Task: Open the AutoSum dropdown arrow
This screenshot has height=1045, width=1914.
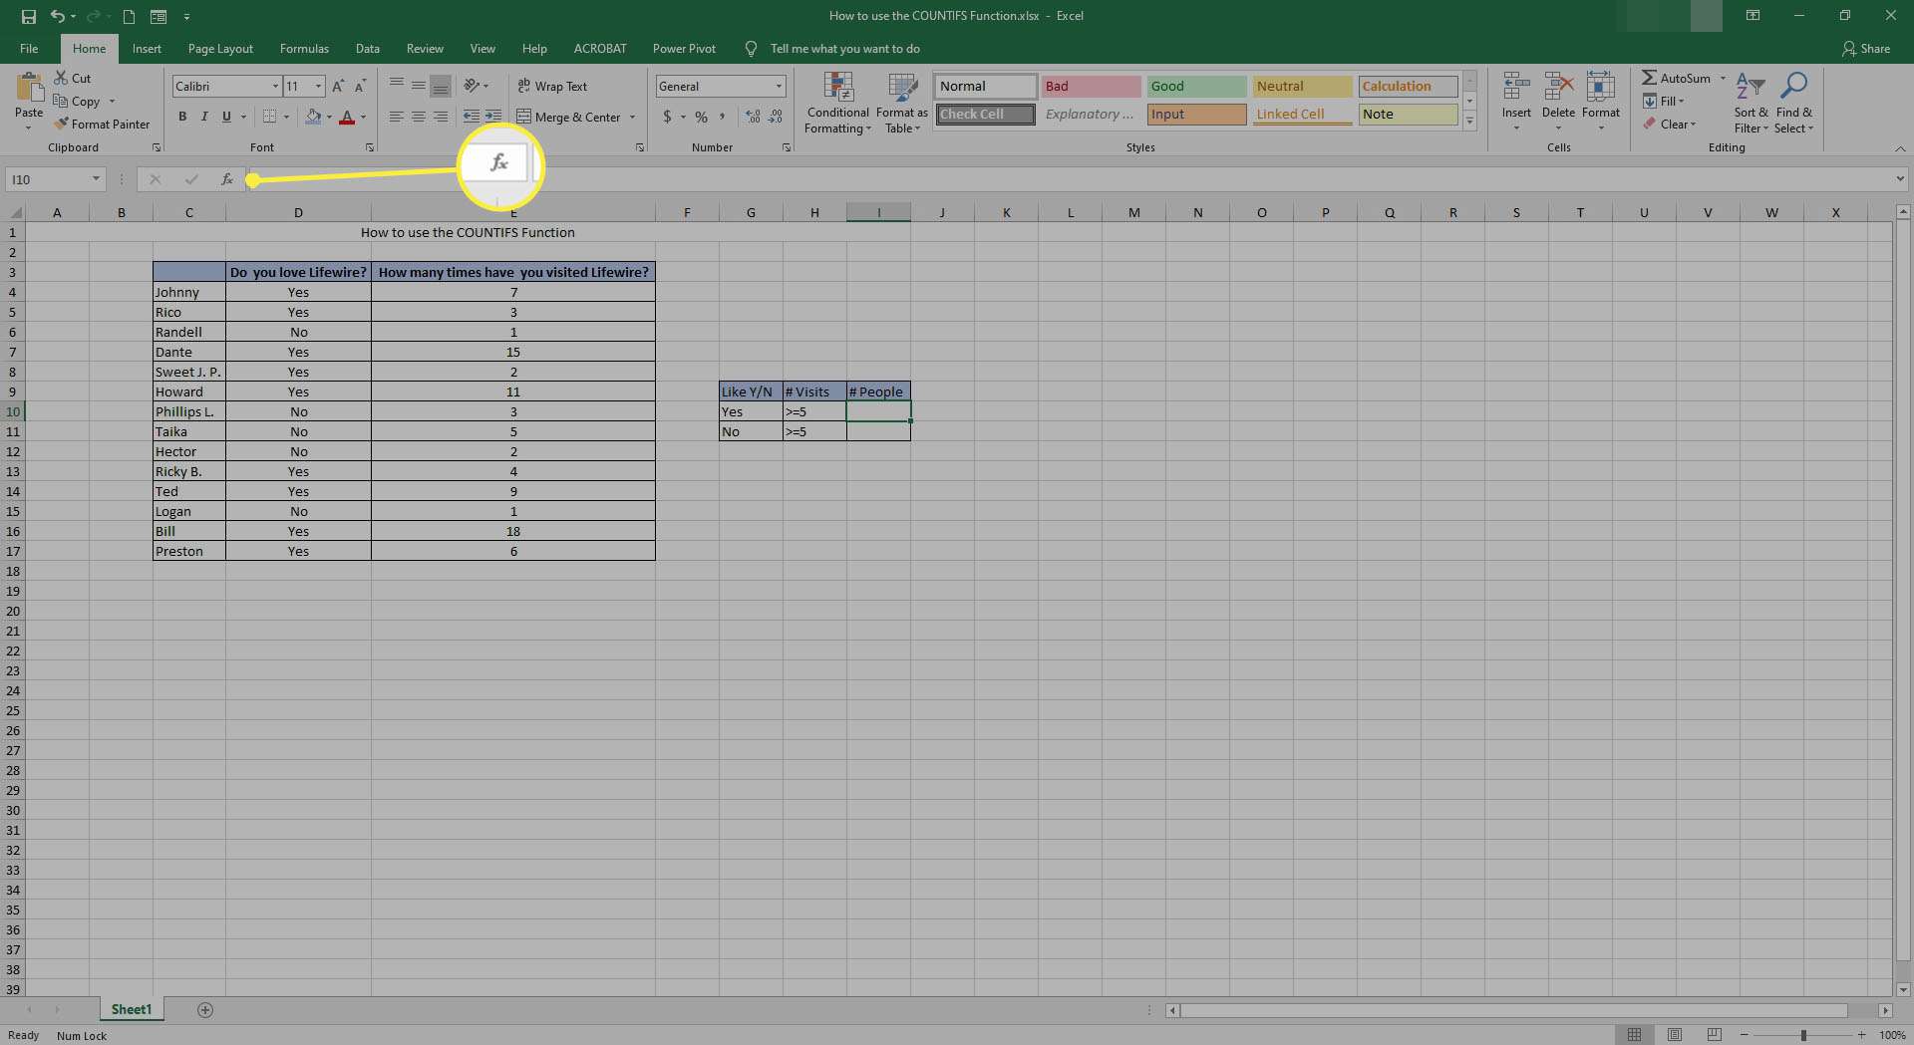Action: click(x=1723, y=78)
